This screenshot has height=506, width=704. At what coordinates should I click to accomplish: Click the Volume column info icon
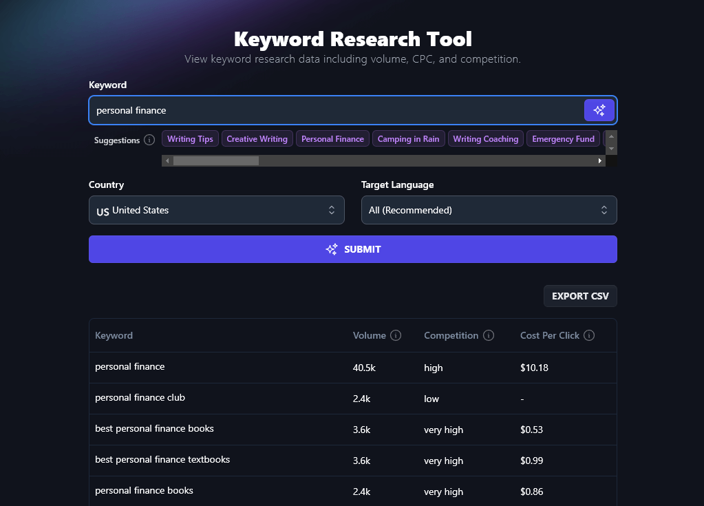click(x=396, y=335)
